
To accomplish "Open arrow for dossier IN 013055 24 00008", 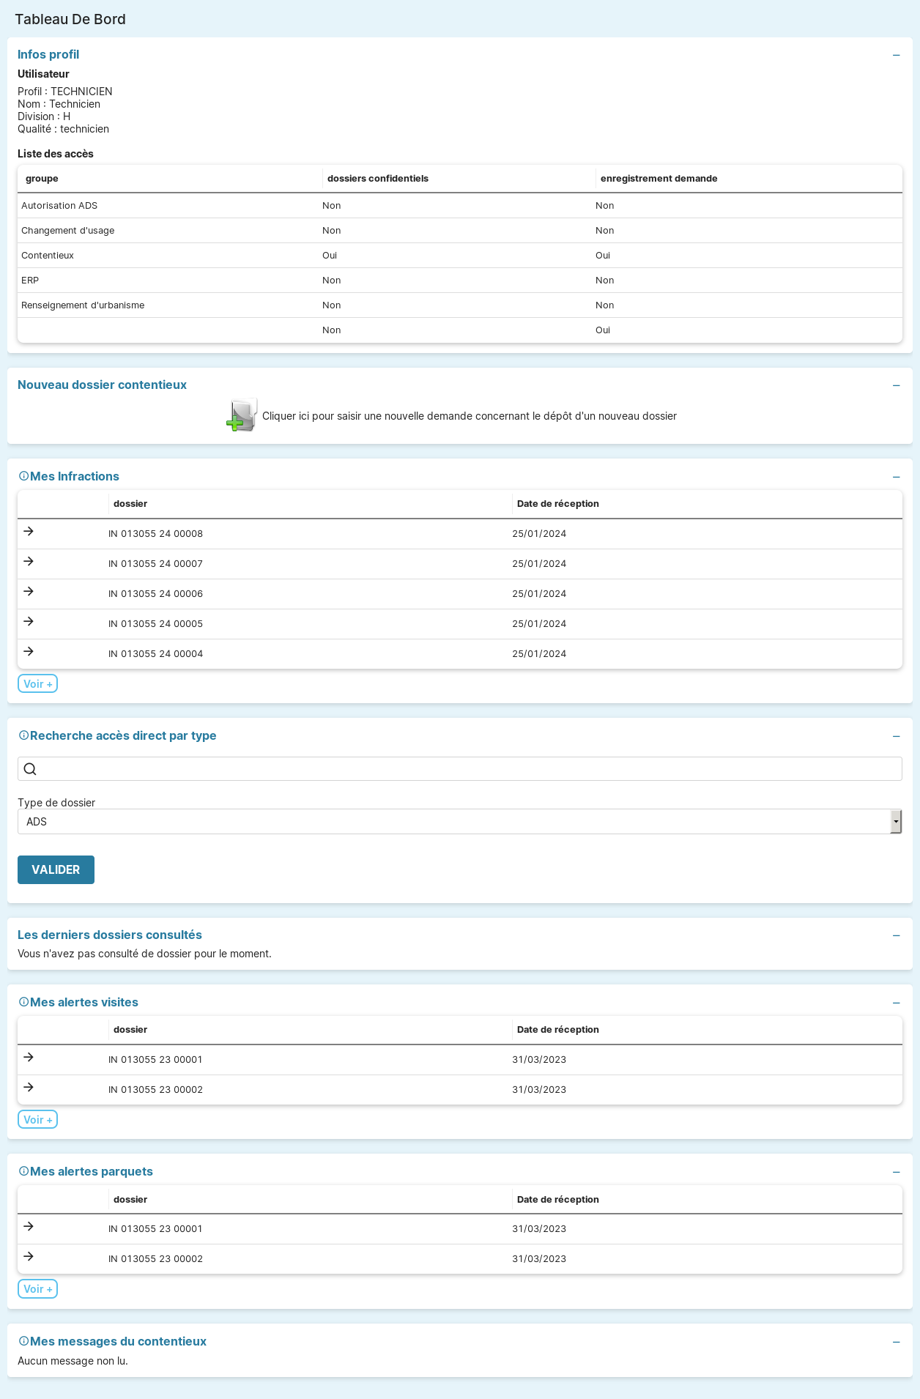I will click(29, 532).
